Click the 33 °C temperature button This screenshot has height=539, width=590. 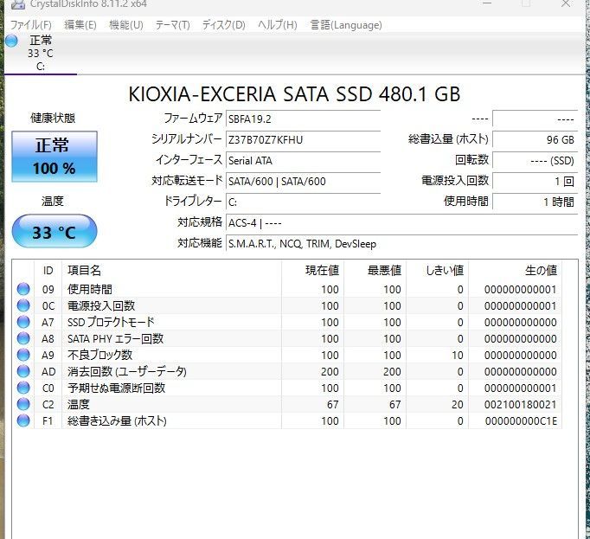55,231
